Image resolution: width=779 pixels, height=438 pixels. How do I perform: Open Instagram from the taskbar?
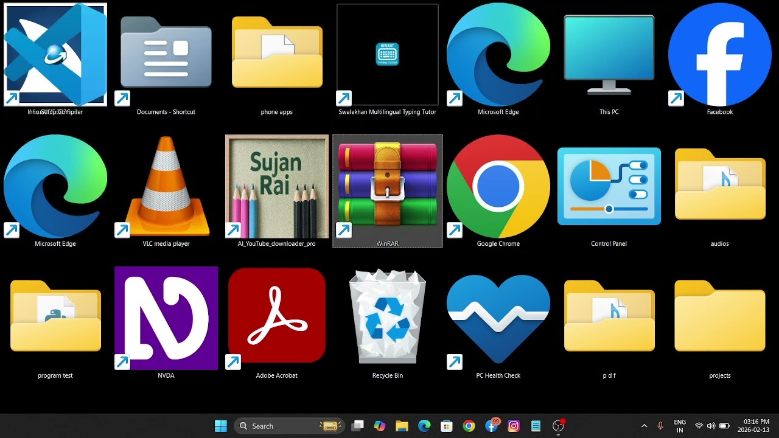click(514, 426)
